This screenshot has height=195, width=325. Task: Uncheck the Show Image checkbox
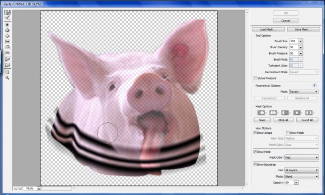click(255, 133)
